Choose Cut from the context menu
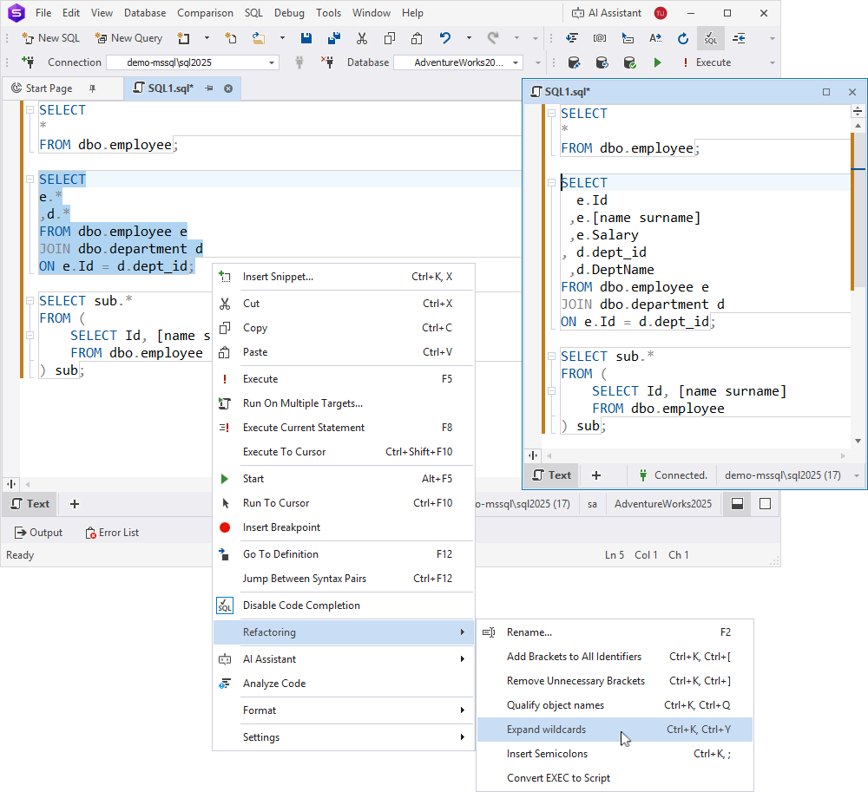The image size is (868, 792). pos(343,303)
